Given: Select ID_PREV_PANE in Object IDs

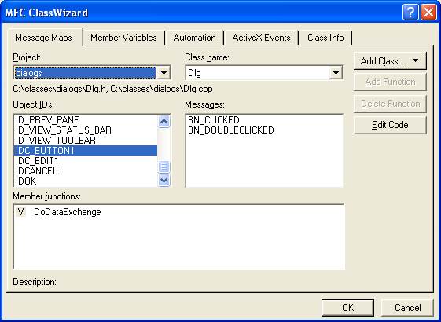Looking at the screenshot, I should [x=86, y=120].
